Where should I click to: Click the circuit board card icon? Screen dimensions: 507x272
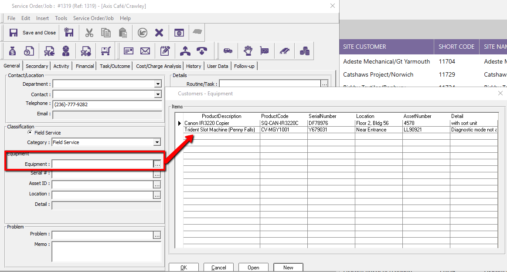pyautogui.click(x=265, y=51)
